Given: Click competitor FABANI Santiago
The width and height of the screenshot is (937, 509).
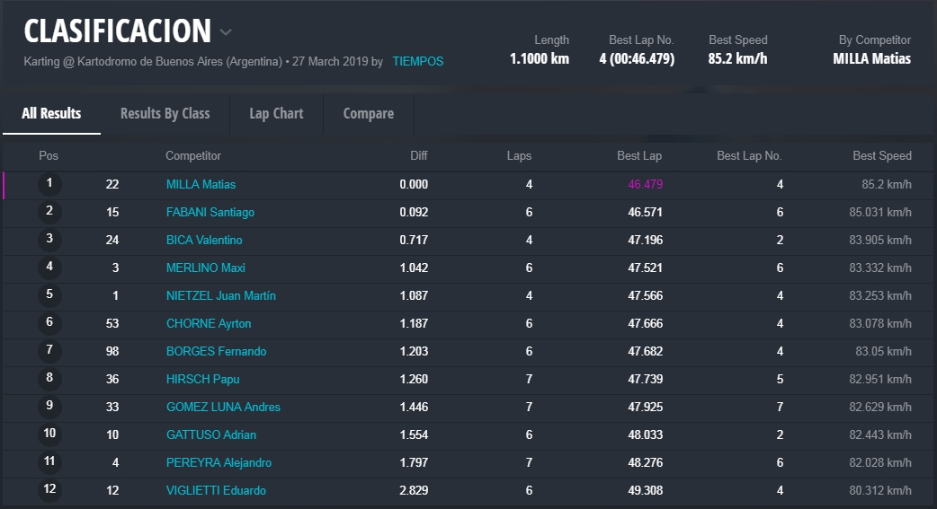Looking at the screenshot, I should tap(210, 212).
